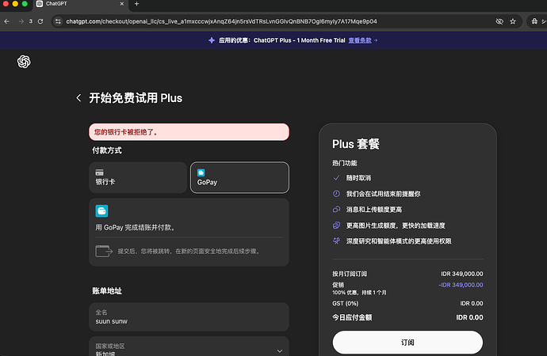Click the 订阅 subscribe button
The height and width of the screenshot is (356, 547).
point(407,343)
